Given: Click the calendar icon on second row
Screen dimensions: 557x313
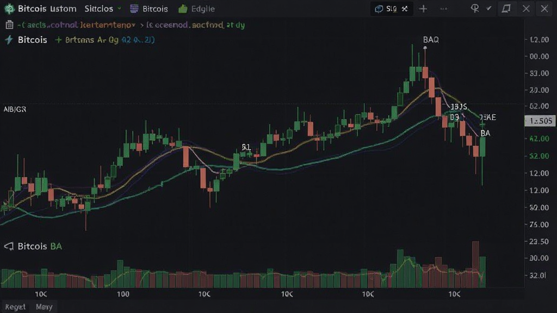Looking at the screenshot, I should 9,25.
